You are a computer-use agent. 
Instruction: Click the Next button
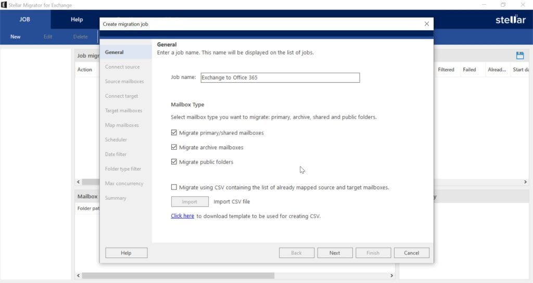pos(335,253)
